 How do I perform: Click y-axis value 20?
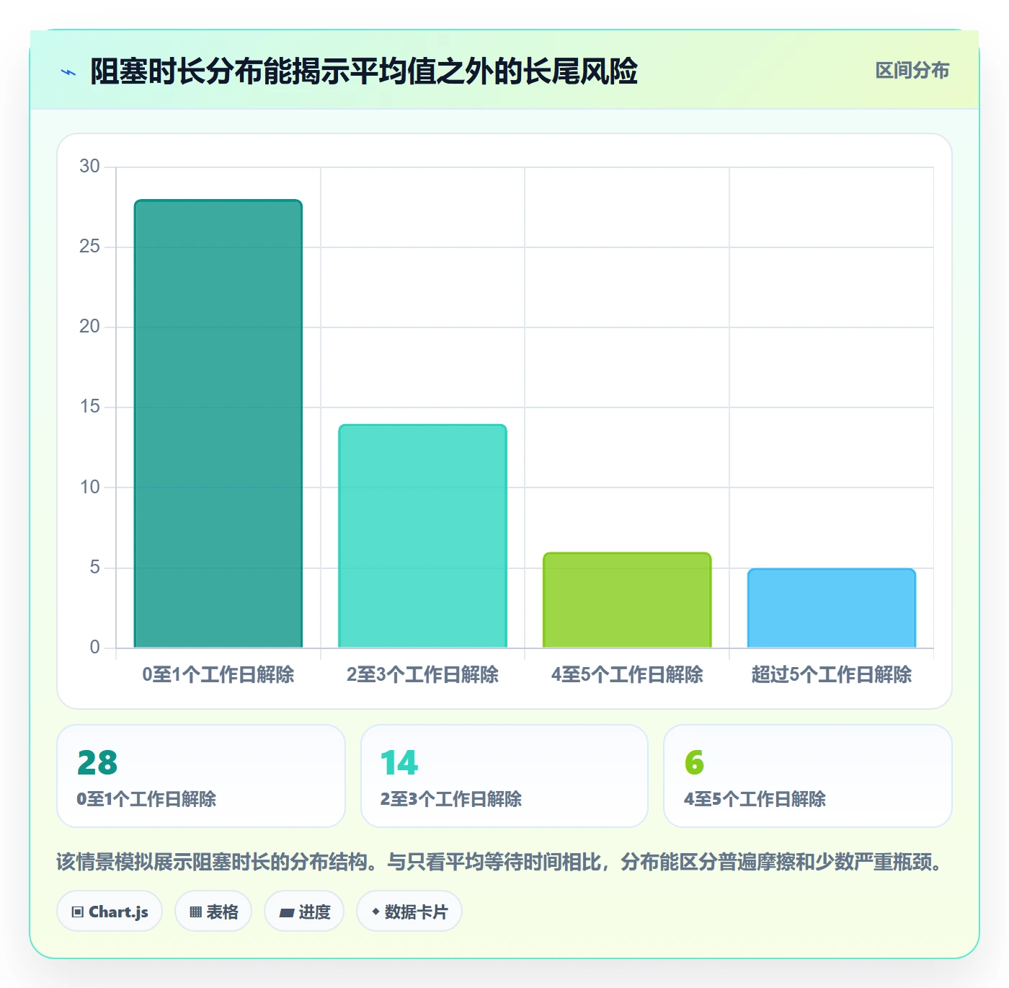[x=89, y=327]
